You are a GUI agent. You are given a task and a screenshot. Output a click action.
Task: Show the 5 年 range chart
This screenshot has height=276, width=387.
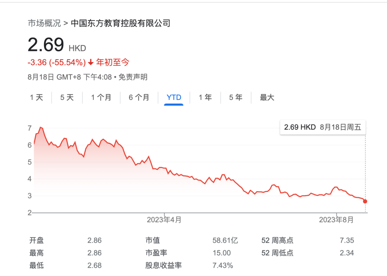tap(235, 97)
